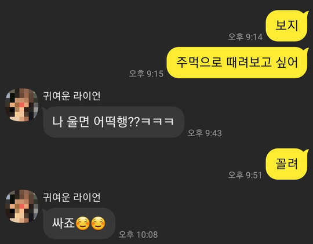
Task: Select the gray 싸죠 message bubble
Action: (79, 224)
